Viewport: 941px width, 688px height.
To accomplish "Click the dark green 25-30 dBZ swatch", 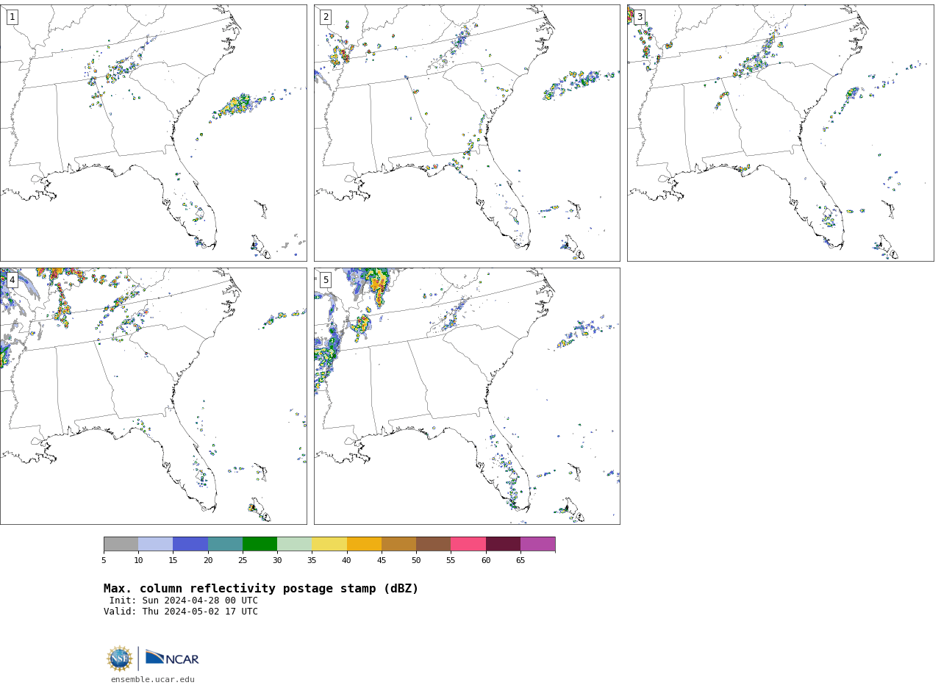I will pyautogui.click(x=260, y=544).
